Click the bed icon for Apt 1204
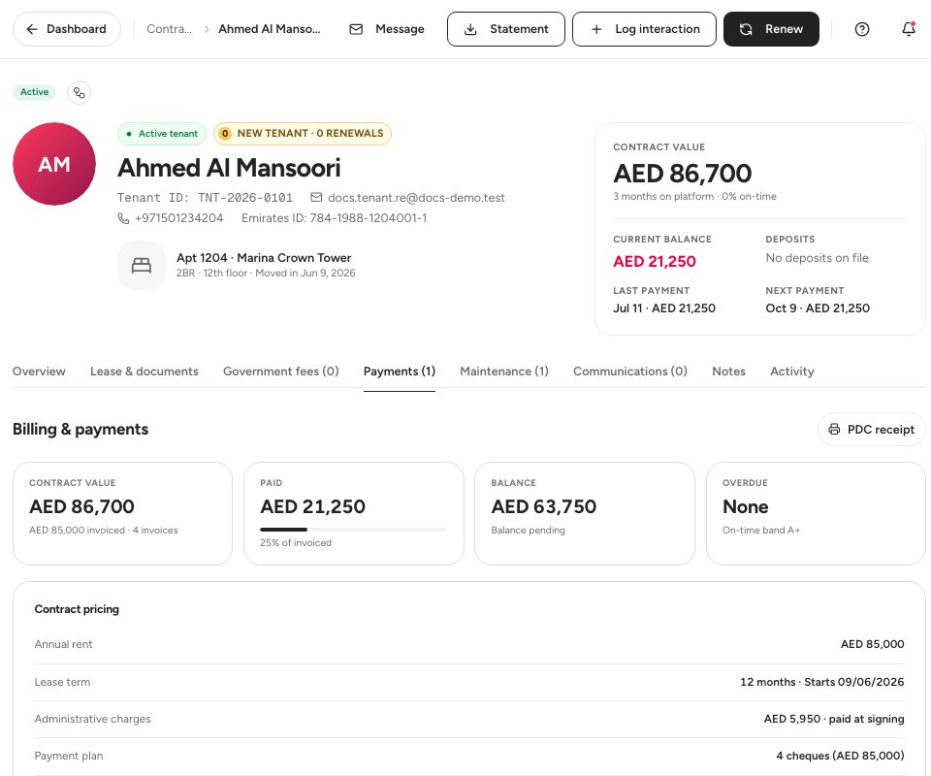931x776 pixels. [142, 266]
